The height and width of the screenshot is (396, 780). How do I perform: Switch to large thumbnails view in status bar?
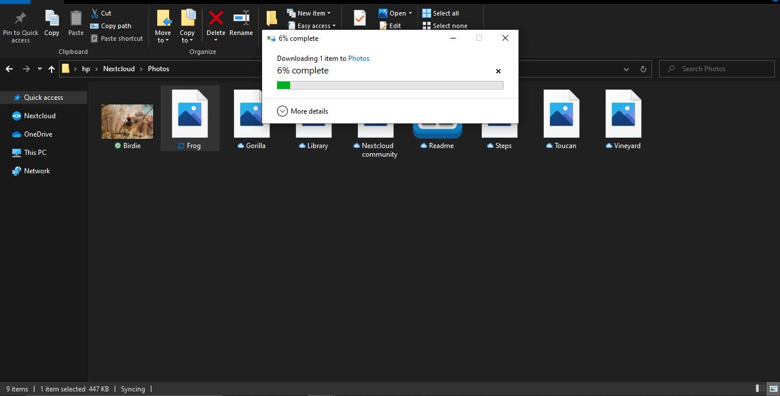[774, 389]
